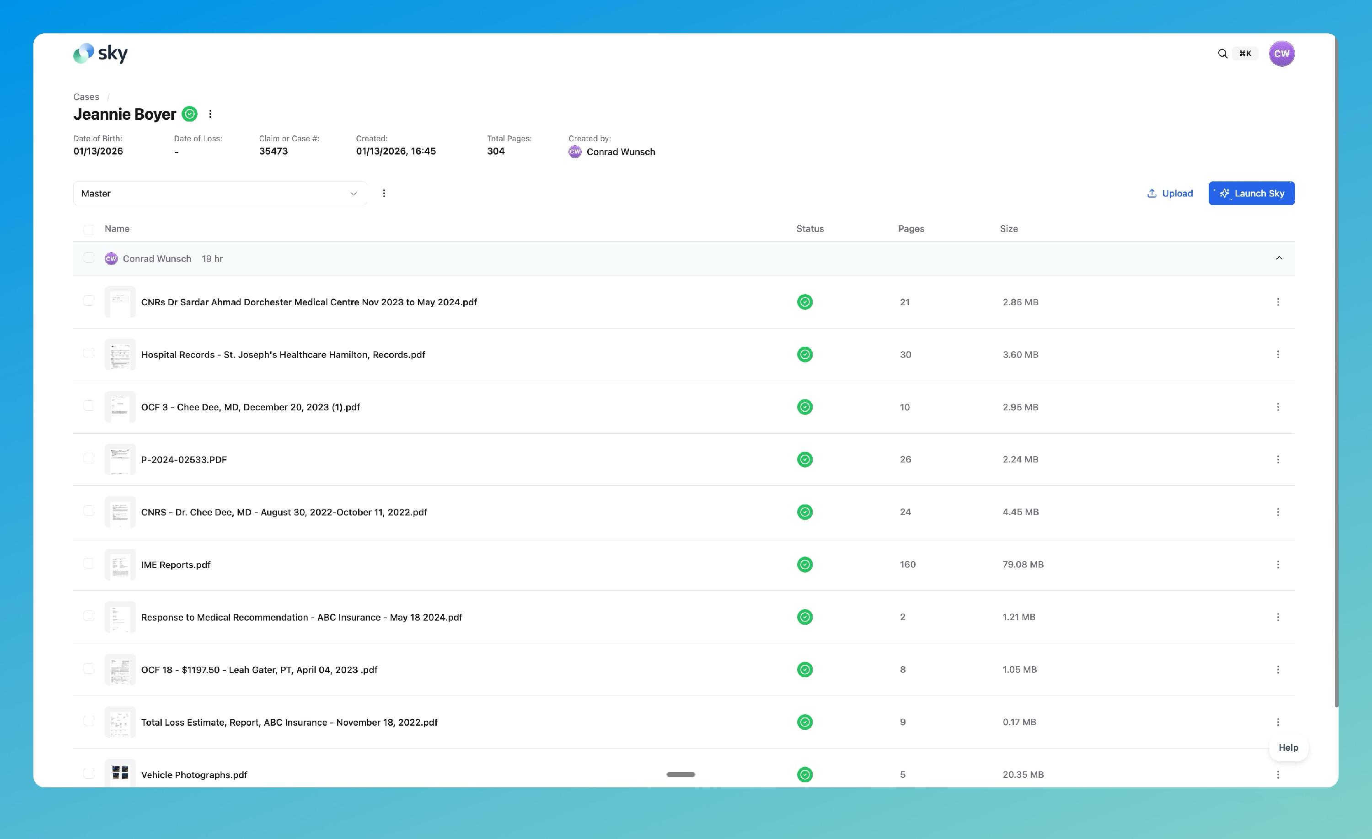
Task: Open the Master dropdown selector
Action: [x=220, y=193]
